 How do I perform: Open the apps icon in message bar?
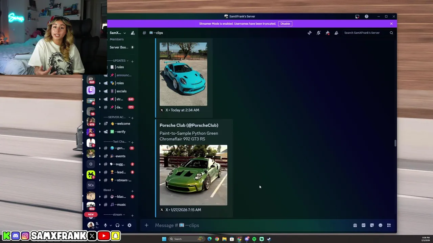(x=389, y=225)
